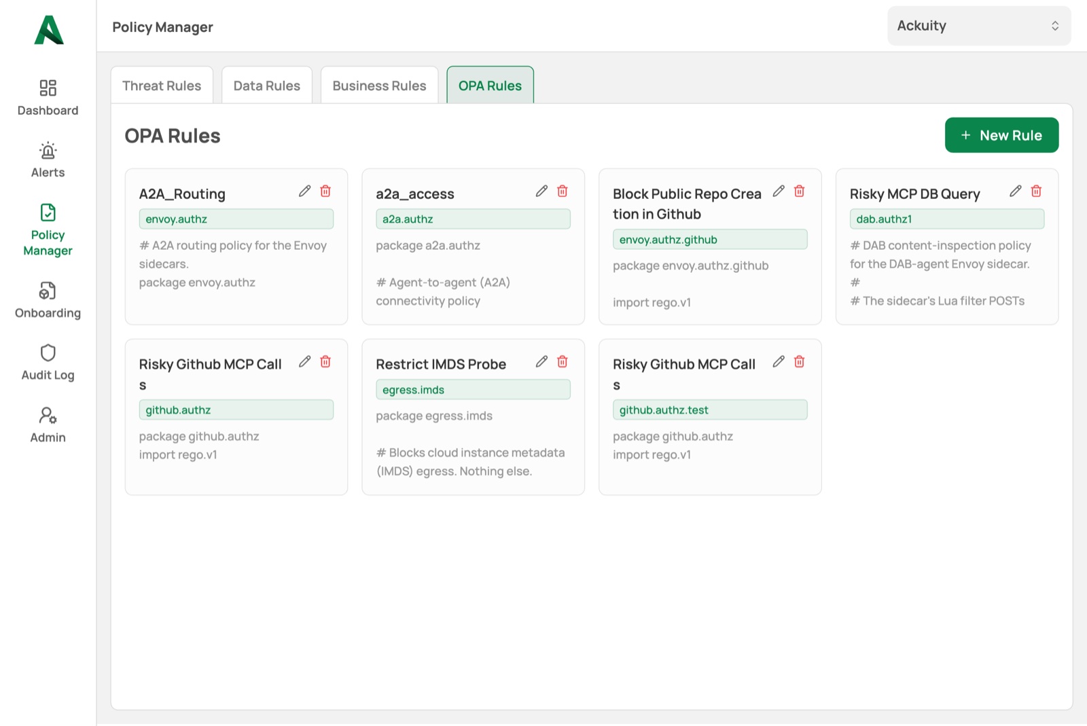Open the Business Rules tab

379,86
